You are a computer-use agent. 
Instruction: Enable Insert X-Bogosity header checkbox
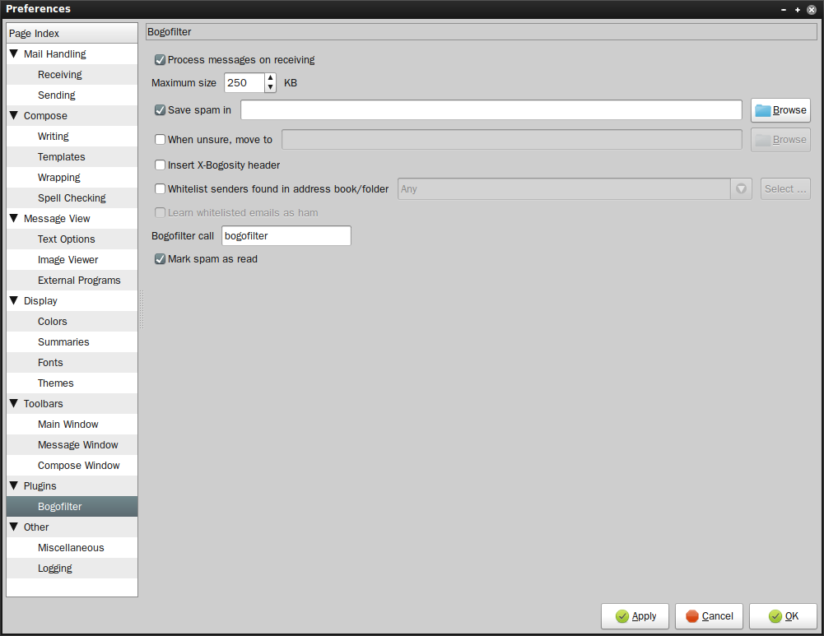tap(161, 165)
